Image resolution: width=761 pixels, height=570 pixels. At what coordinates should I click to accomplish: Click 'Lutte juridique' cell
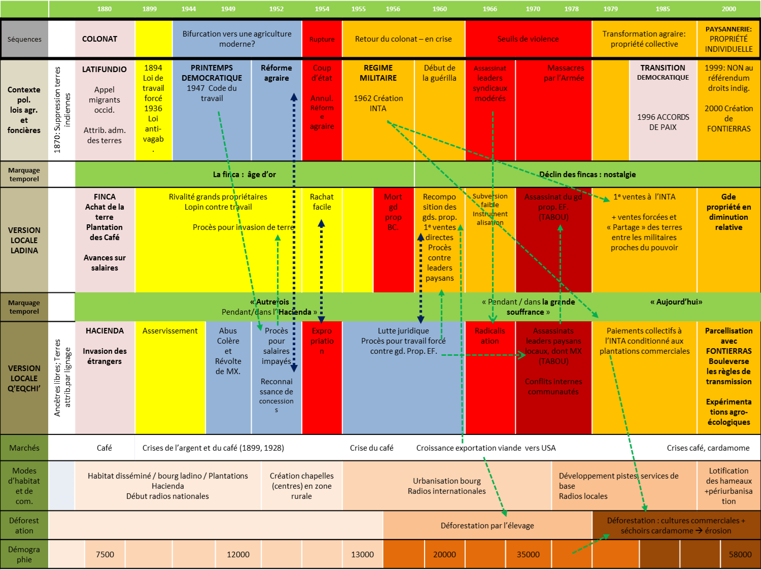[x=404, y=378]
